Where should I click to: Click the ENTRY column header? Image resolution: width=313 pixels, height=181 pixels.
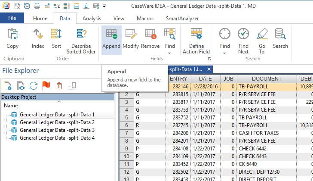click(178, 79)
